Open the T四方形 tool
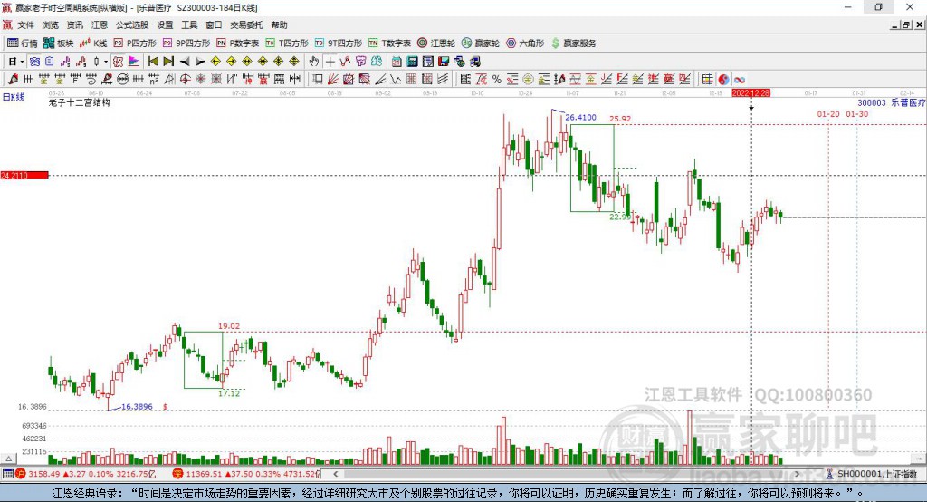Screen dimensions: 927x502 [x=287, y=43]
